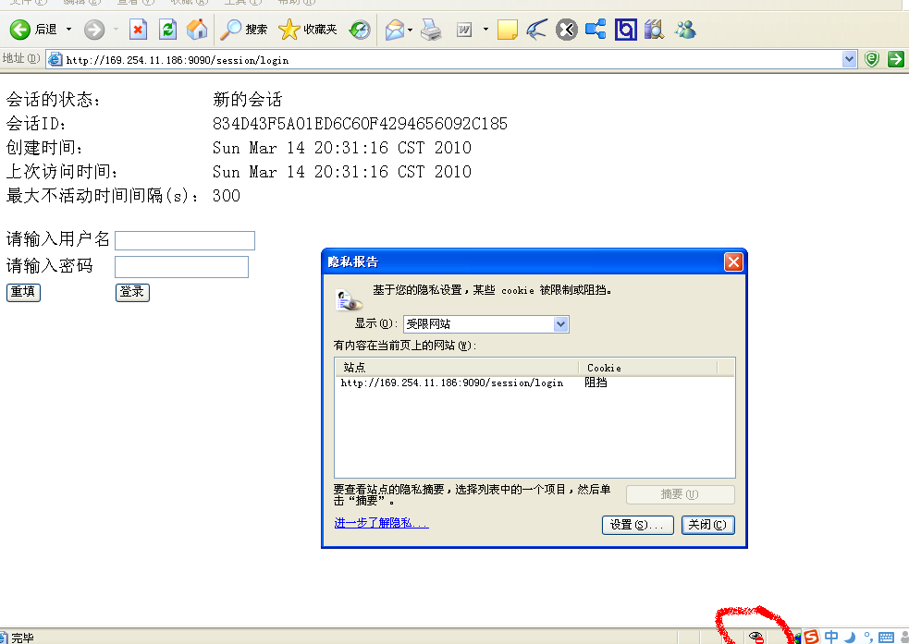Viewport: 909px width, 644px height.
Task: Click the grey Forward arrow button
Action: pyautogui.click(x=94, y=29)
